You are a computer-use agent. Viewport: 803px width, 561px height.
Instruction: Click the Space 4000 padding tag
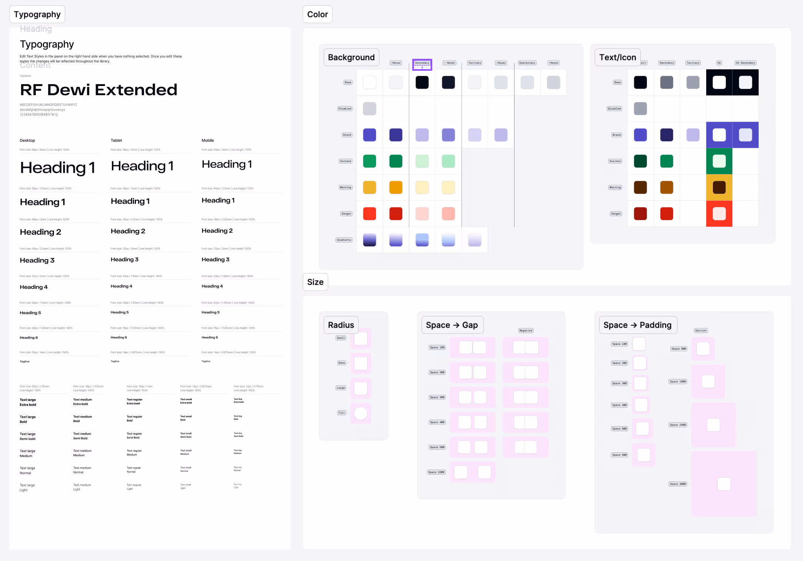pyautogui.click(x=678, y=484)
